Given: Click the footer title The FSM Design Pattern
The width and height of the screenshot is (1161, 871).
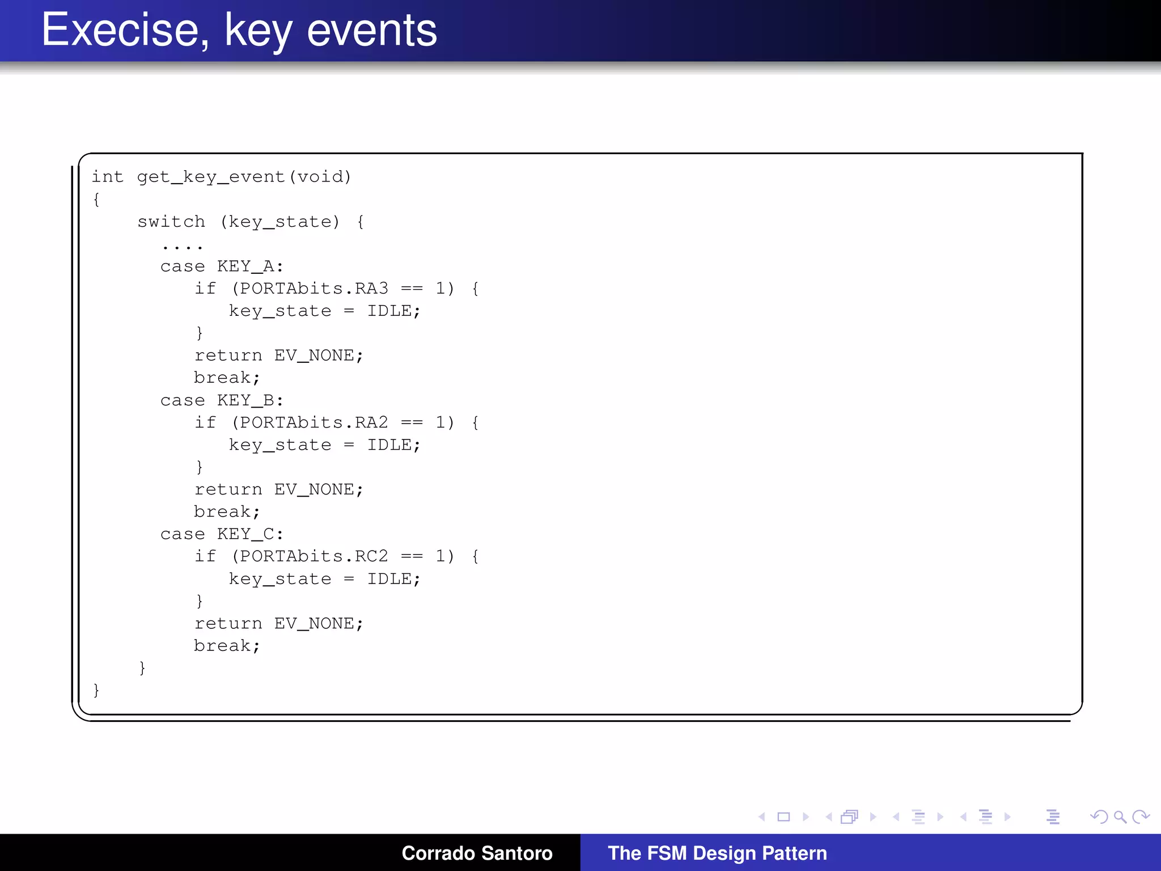Looking at the screenshot, I should coord(717,853).
